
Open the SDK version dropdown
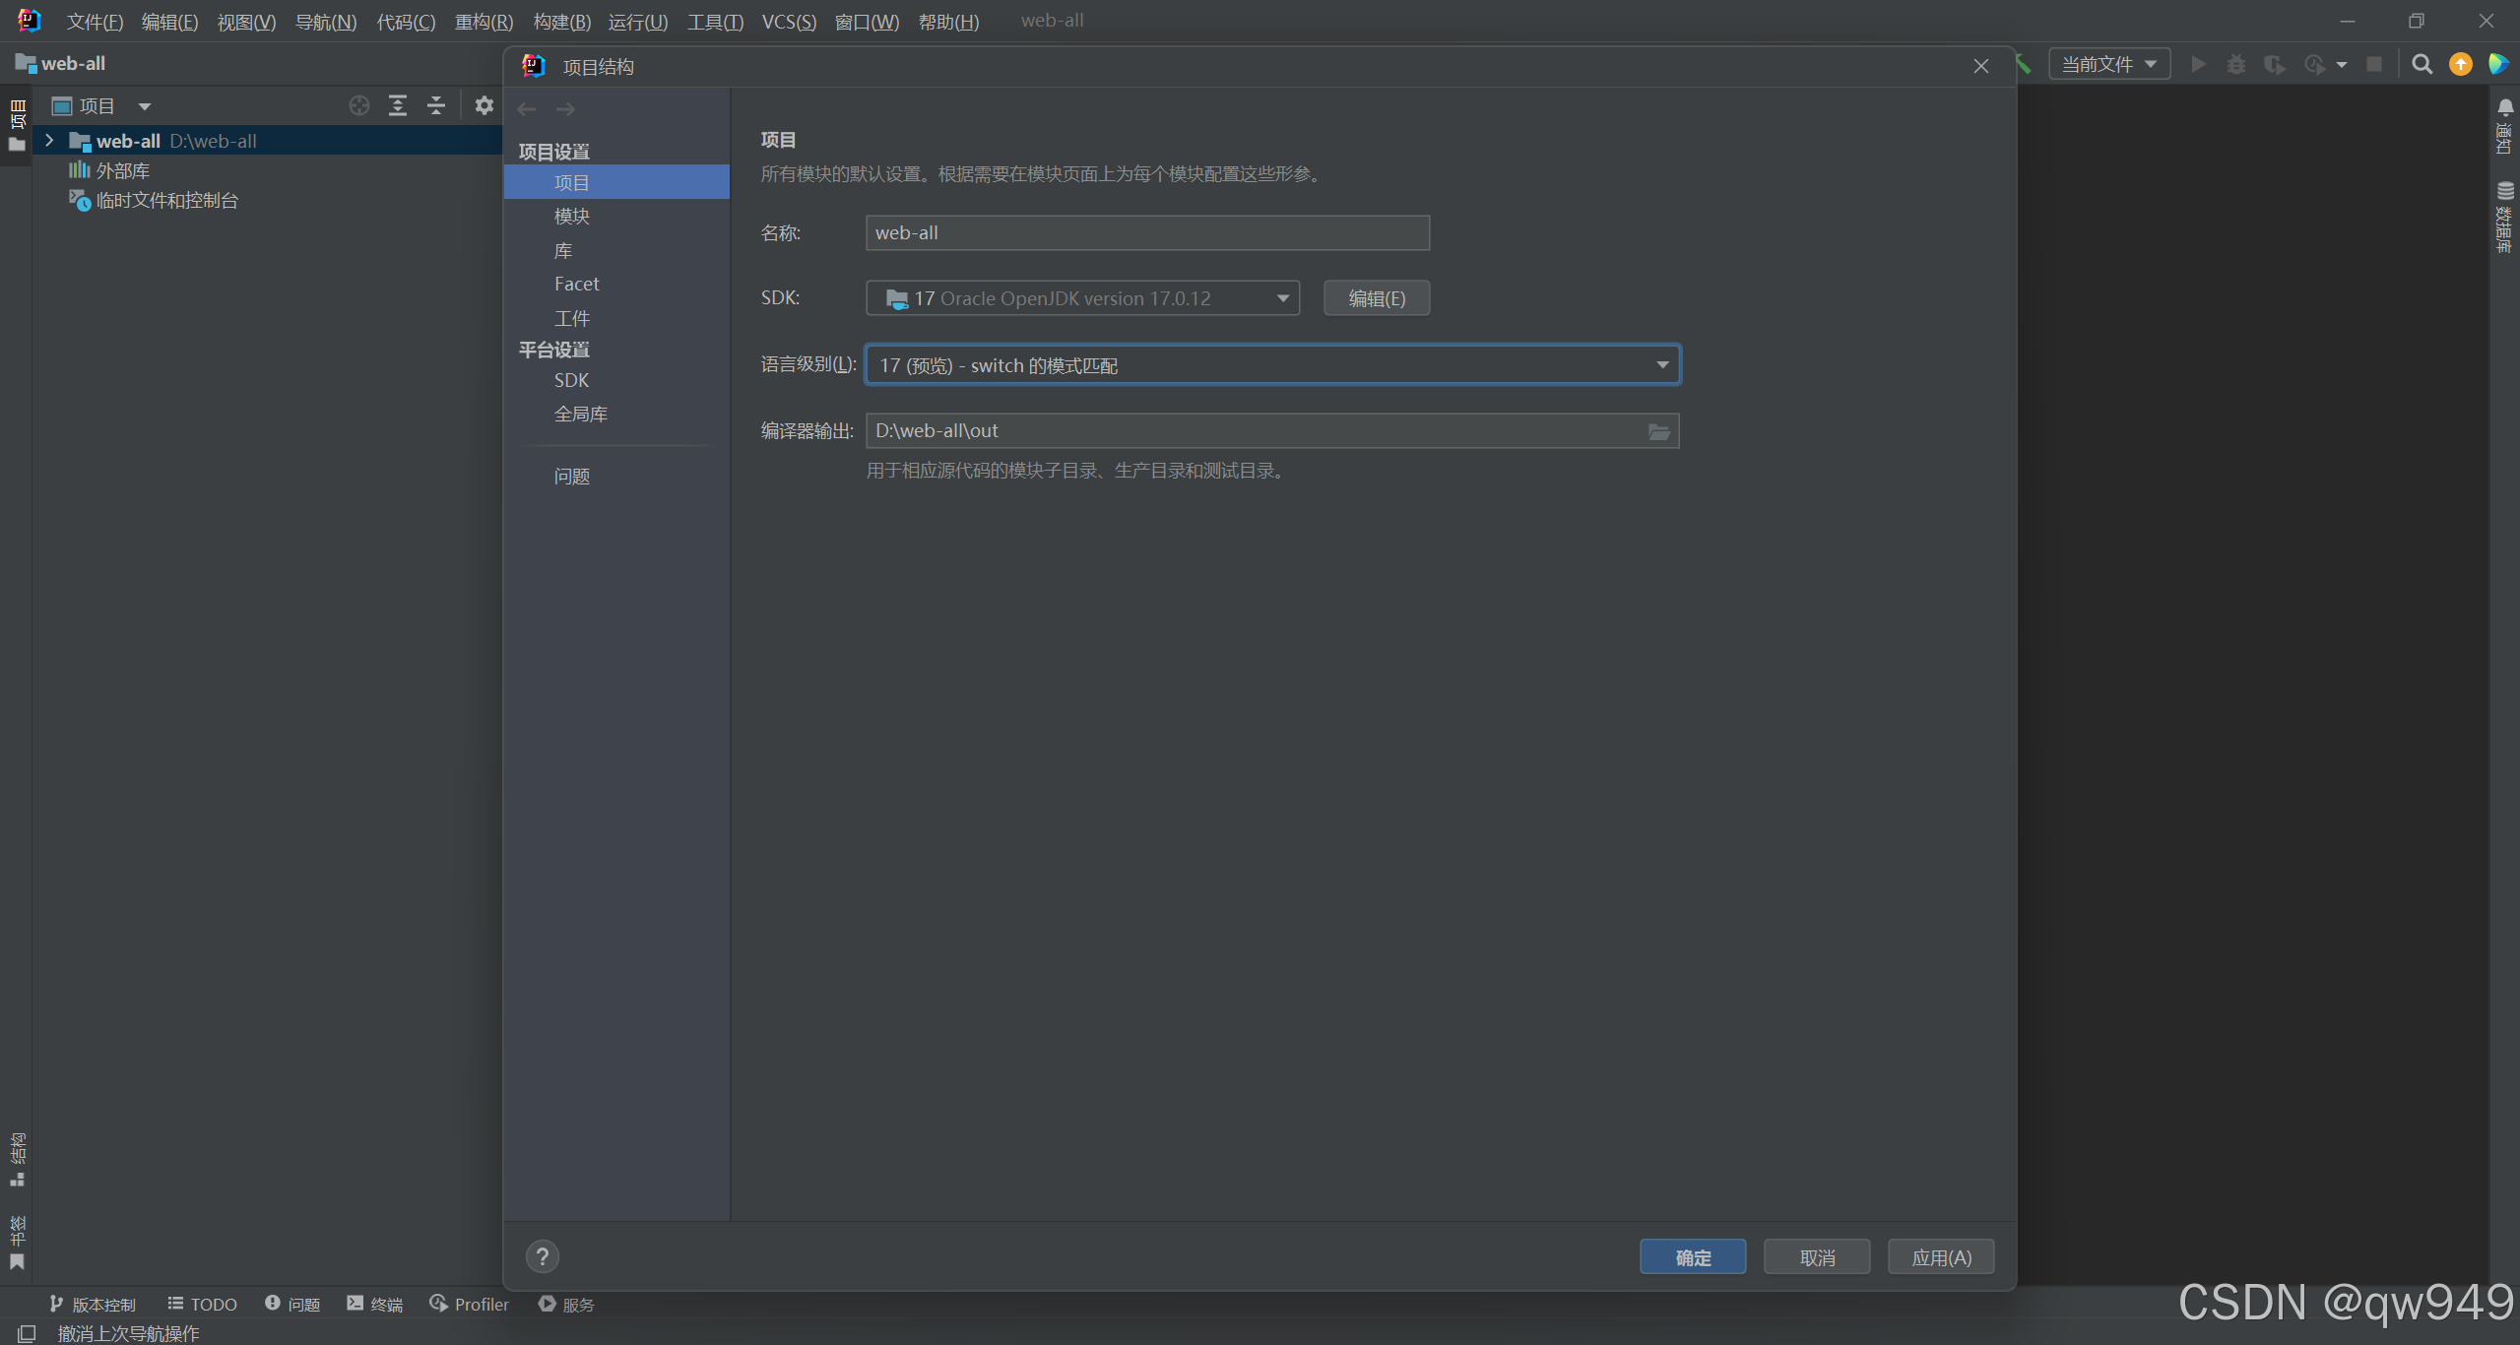point(1282,298)
